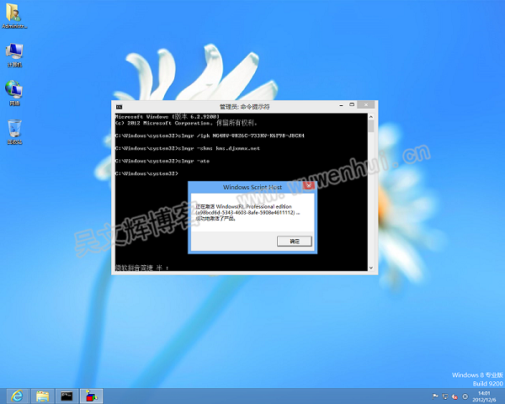Click the volume icon in system tray

pos(455,396)
